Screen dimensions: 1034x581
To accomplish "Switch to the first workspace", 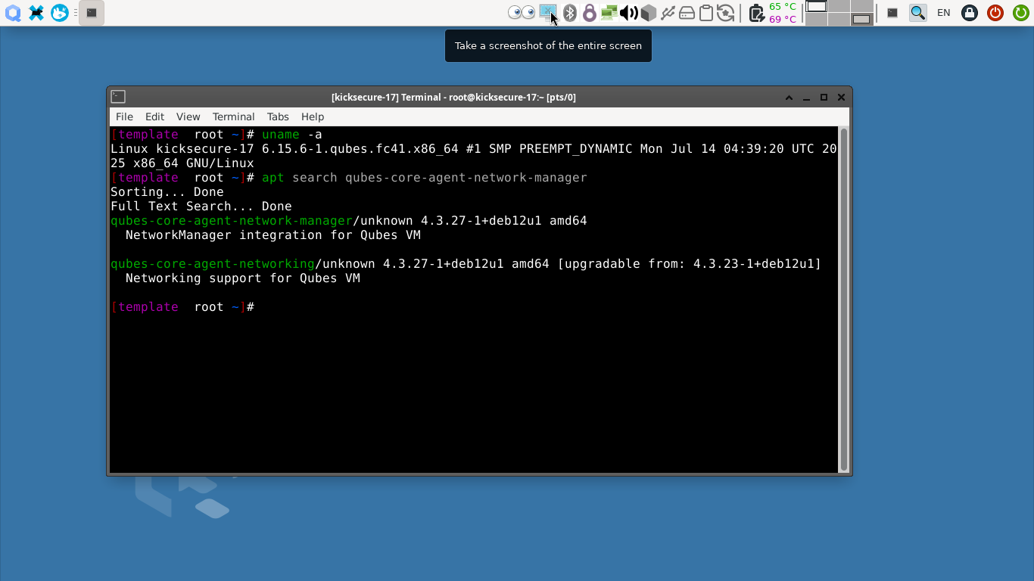I will pyautogui.click(x=816, y=7).
